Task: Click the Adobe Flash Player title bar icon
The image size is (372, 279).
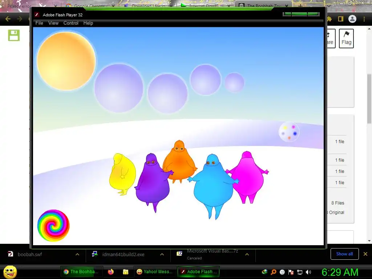Action: click(x=37, y=15)
